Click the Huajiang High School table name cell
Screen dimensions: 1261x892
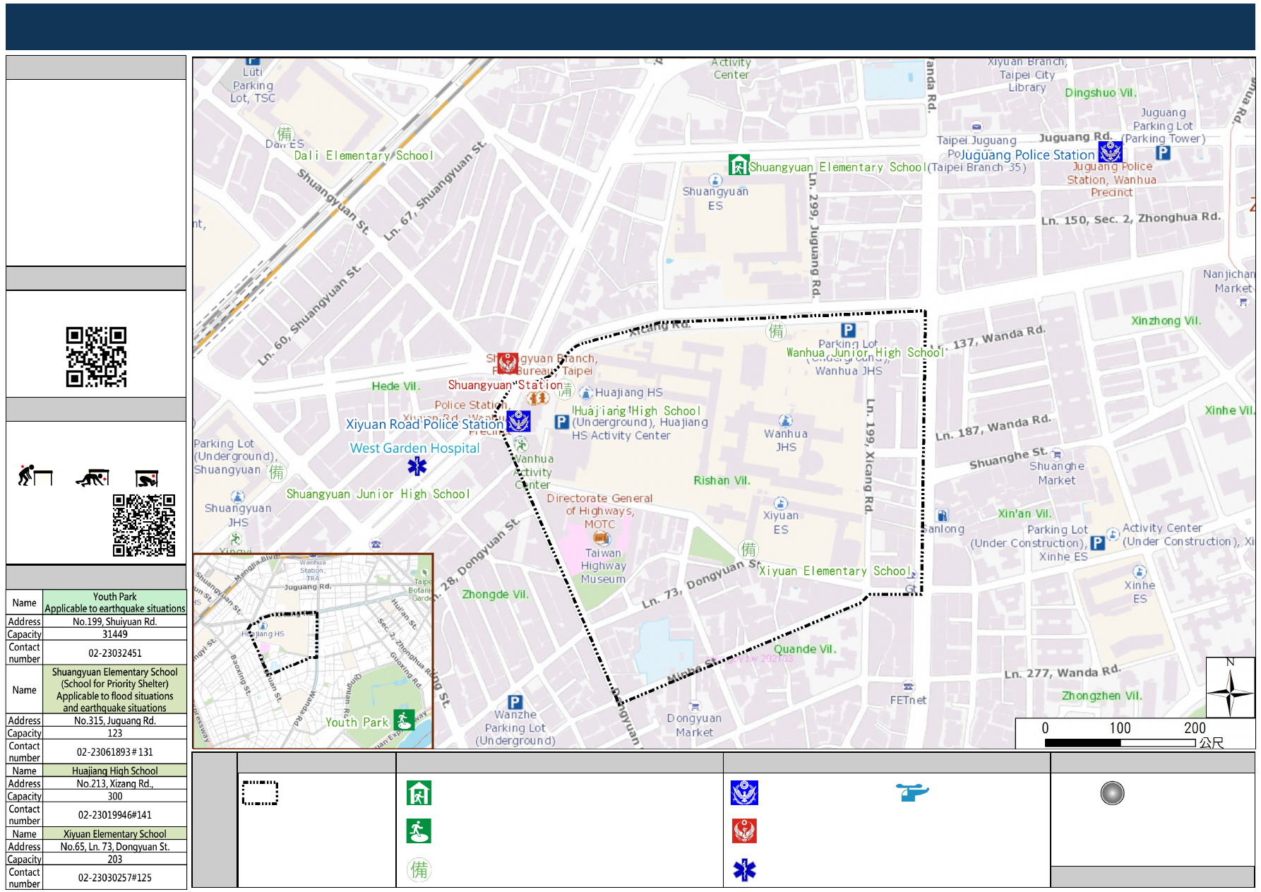pos(114,771)
